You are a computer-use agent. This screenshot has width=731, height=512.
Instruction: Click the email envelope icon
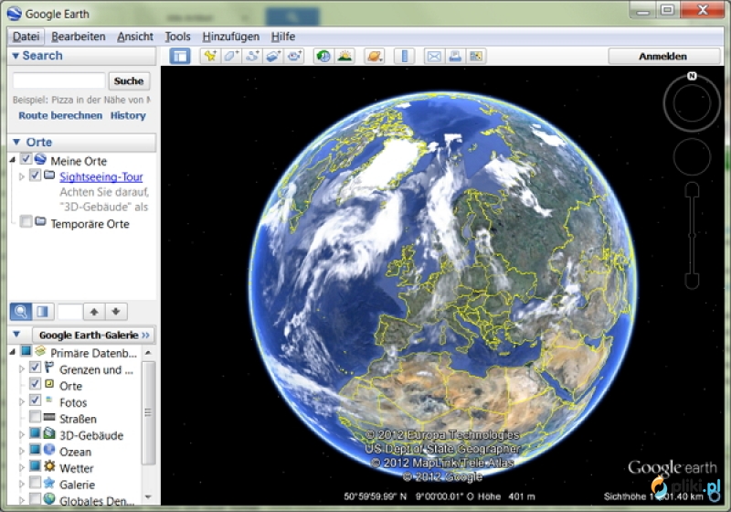[434, 57]
